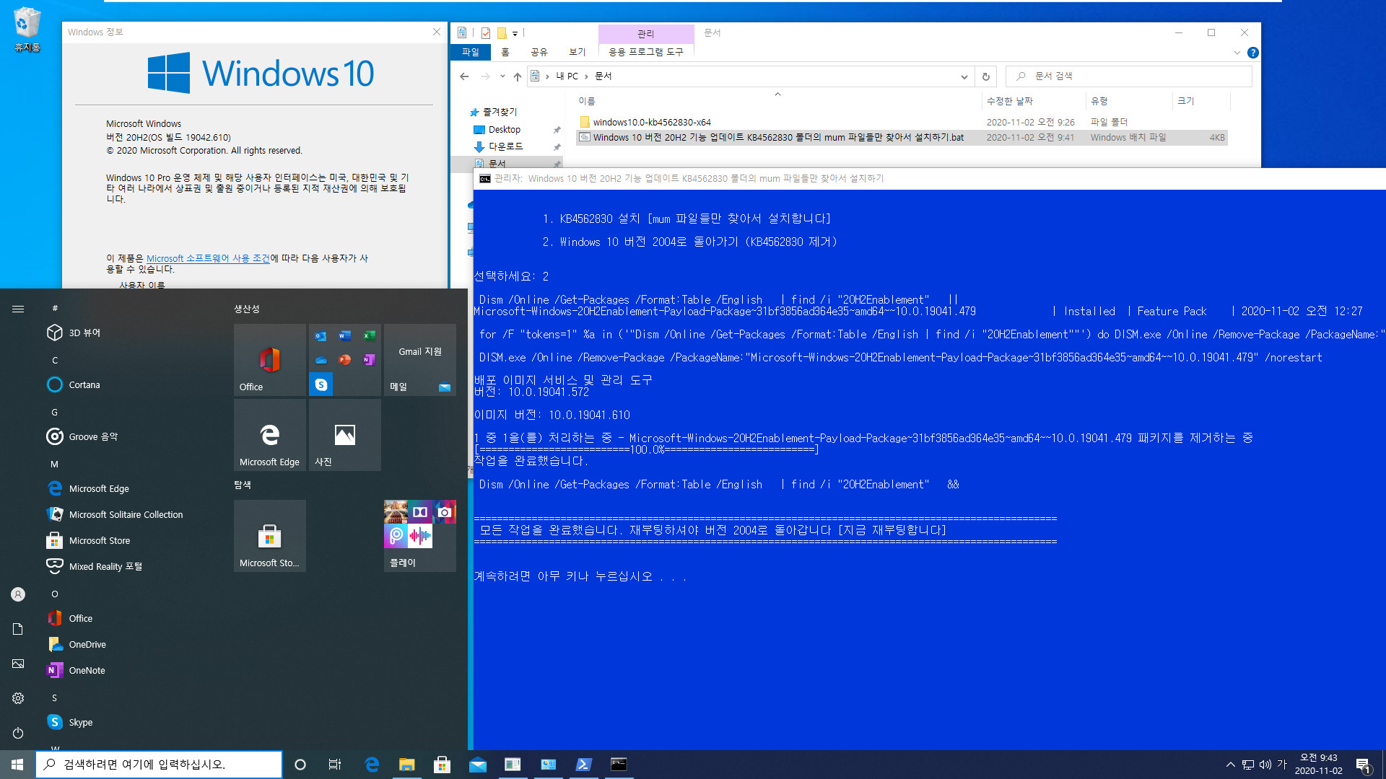Click the Skype small tile in Office group
The image size is (1386, 779).
tap(321, 384)
